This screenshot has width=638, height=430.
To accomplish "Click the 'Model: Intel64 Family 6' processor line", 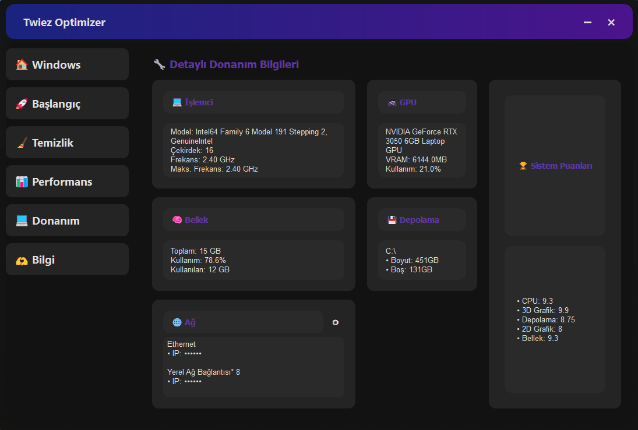I will click(x=249, y=132).
